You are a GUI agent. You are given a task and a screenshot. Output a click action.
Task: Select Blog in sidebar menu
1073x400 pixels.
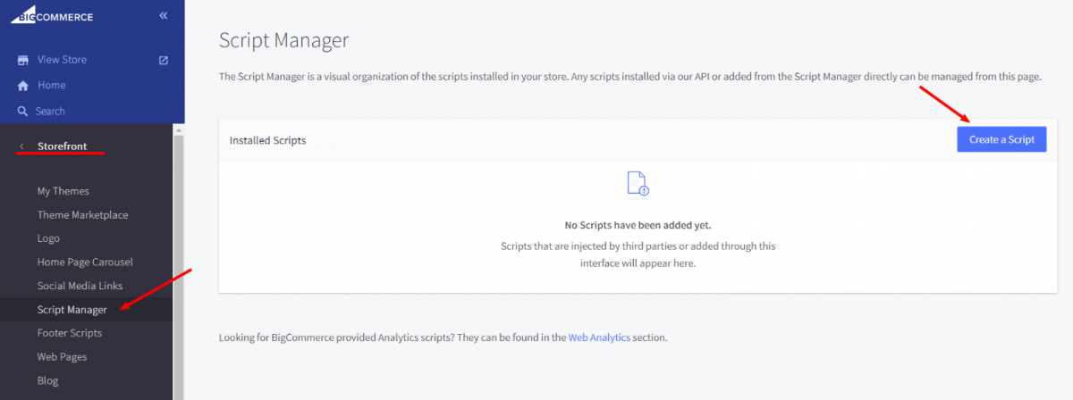(x=47, y=380)
